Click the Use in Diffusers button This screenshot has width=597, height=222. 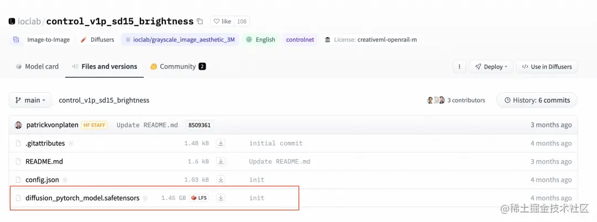coord(547,66)
